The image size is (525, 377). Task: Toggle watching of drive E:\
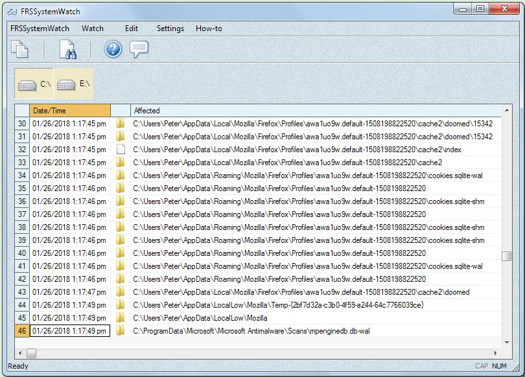click(x=73, y=84)
